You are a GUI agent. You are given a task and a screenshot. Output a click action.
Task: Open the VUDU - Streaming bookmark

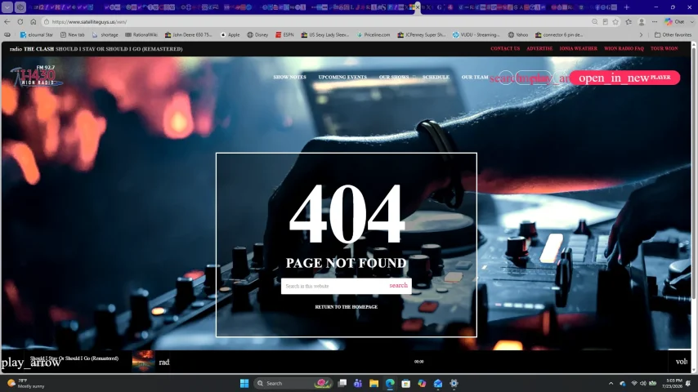pos(476,34)
